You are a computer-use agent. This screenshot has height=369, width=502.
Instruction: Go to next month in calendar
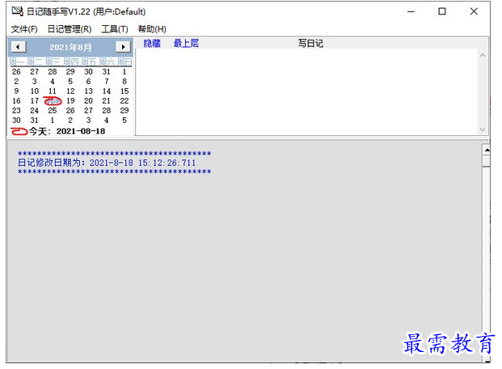point(123,47)
